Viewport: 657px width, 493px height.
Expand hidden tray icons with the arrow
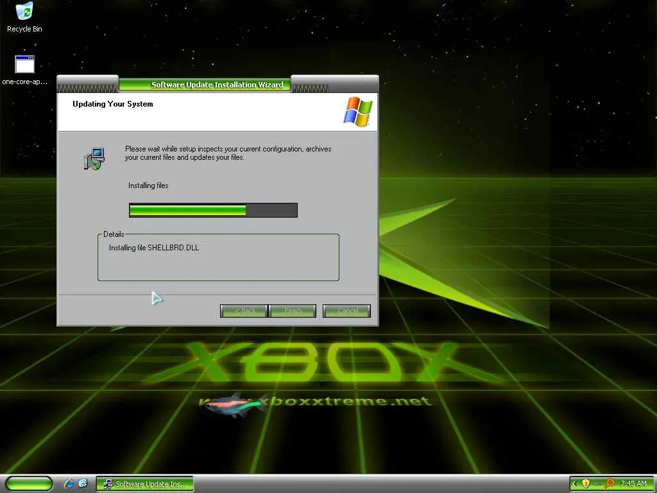pos(574,484)
